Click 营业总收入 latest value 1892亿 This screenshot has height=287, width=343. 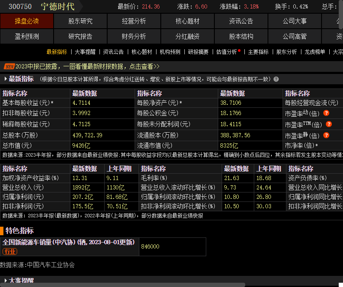(x=81, y=187)
